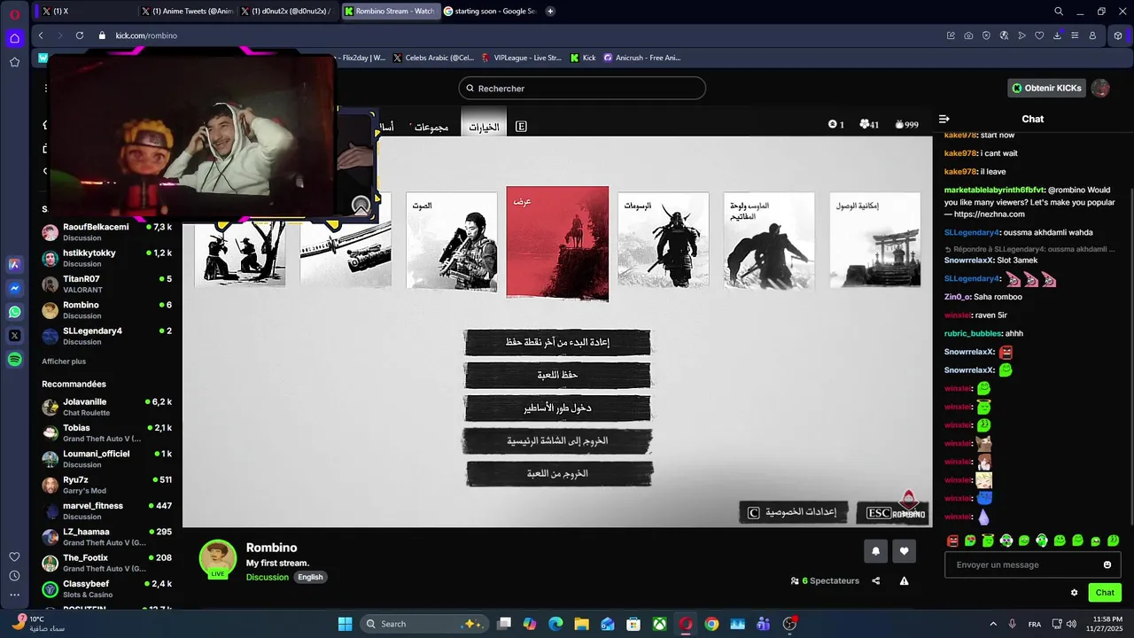
Task: Collapse the chat panel with the arrow icon
Action: (x=944, y=119)
